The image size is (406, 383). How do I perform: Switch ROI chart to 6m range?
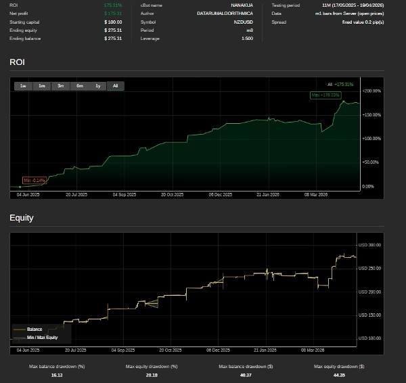[80, 86]
